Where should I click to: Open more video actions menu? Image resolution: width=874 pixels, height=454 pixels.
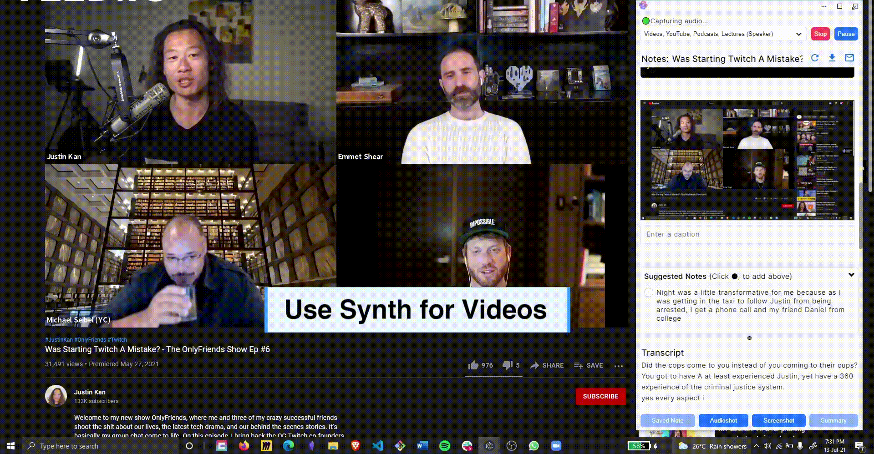click(618, 366)
